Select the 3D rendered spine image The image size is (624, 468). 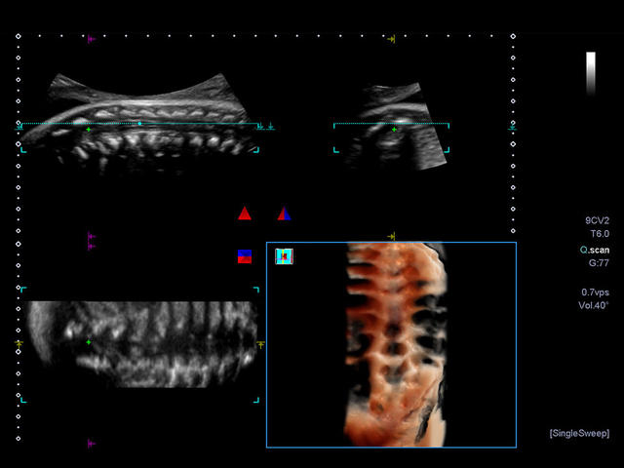pos(395,344)
